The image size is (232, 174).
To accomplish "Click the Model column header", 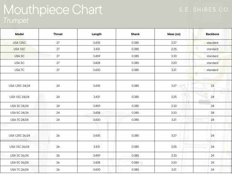I will point(19,34).
